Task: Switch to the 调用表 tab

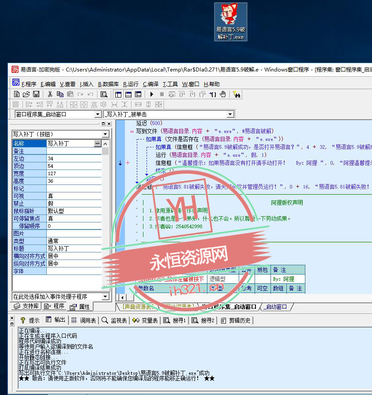Action: [83, 320]
